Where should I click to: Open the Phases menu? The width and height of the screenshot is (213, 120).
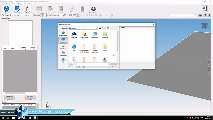8,4
